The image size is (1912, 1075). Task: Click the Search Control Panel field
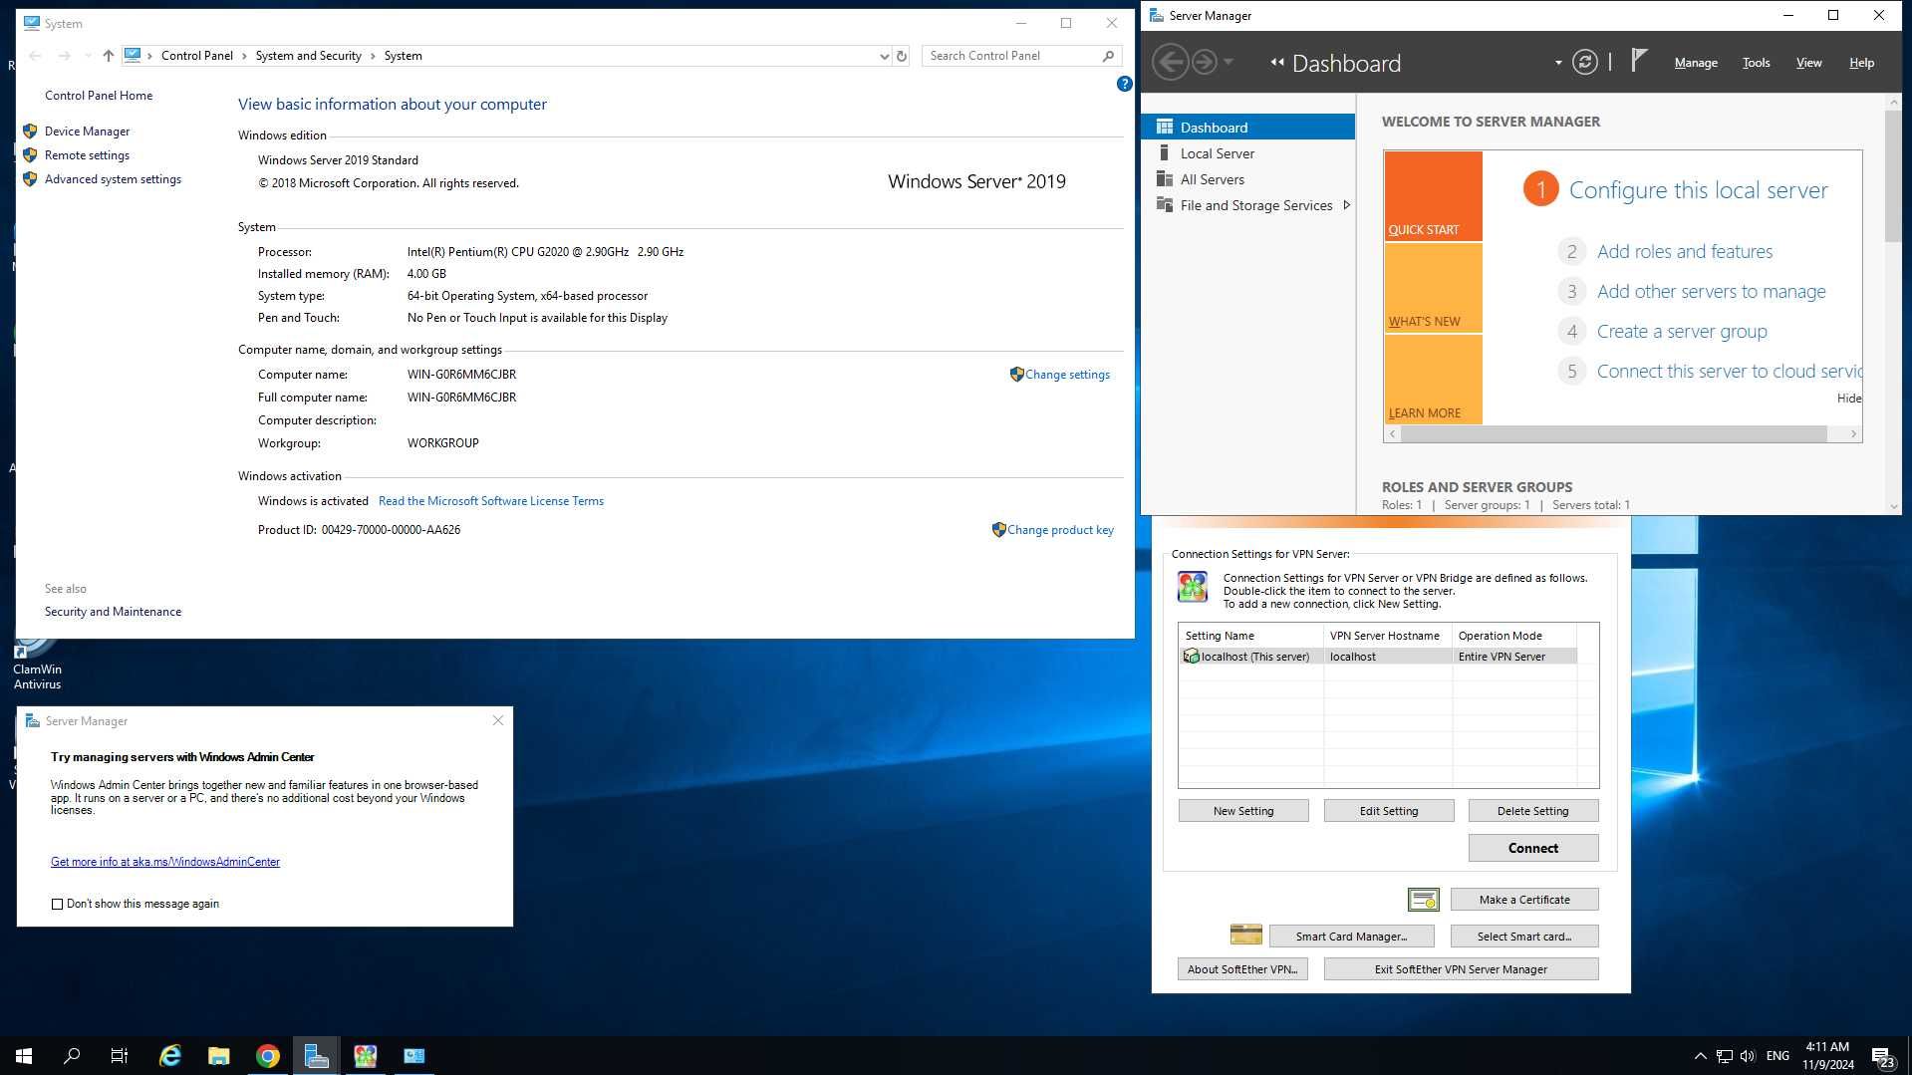click(x=1021, y=56)
